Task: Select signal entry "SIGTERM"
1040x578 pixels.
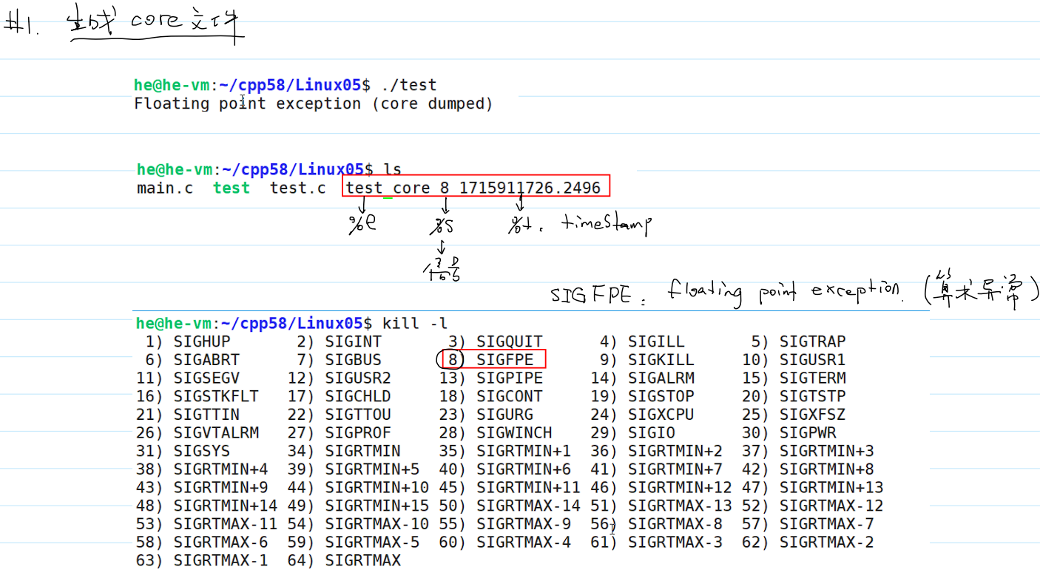Action: tap(813, 378)
